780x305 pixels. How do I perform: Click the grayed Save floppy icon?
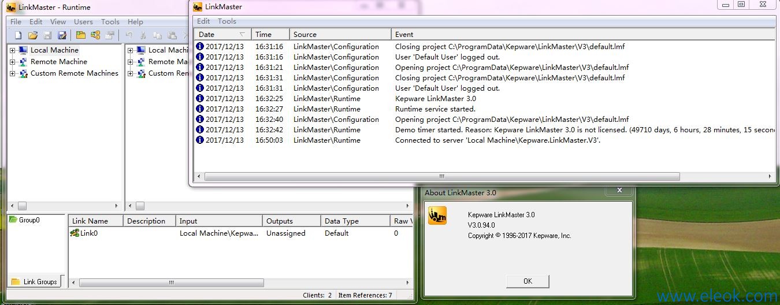47,35
